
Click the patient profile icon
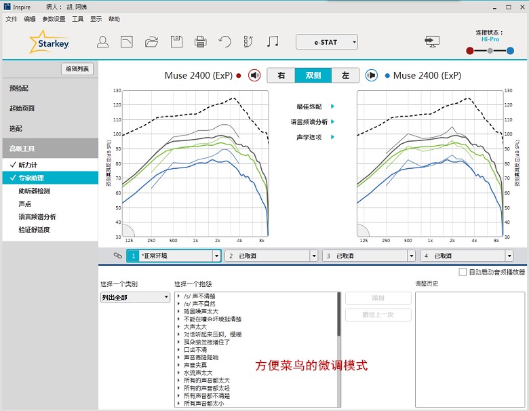tap(102, 42)
